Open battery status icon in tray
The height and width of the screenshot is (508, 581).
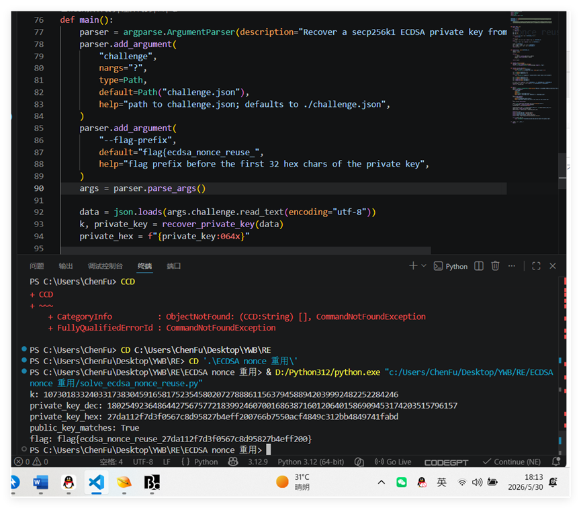[492, 482]
